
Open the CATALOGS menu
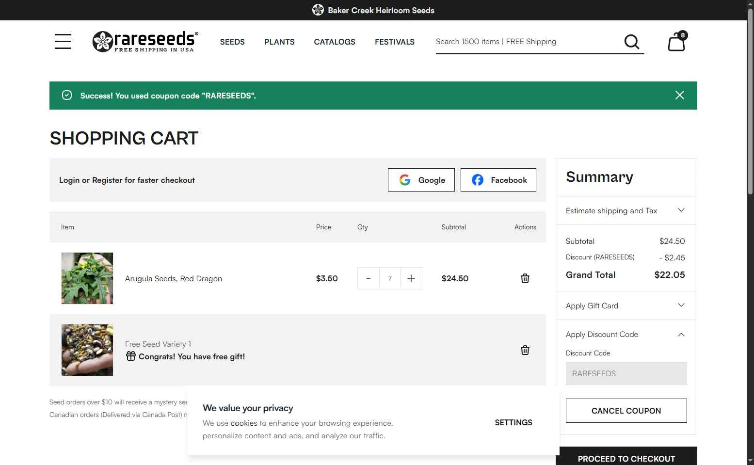tap(335, 42)
